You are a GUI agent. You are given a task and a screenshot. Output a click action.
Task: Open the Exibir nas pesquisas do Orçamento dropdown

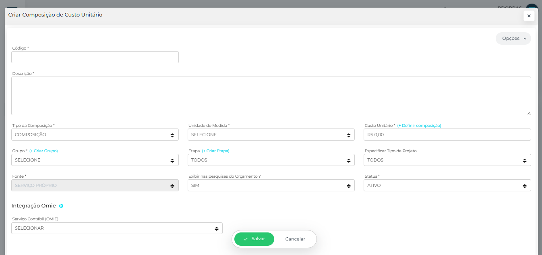271,185
